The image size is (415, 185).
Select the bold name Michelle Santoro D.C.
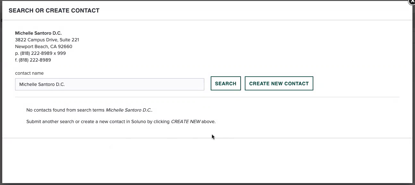pyautogui.click(x=38, y=33)
